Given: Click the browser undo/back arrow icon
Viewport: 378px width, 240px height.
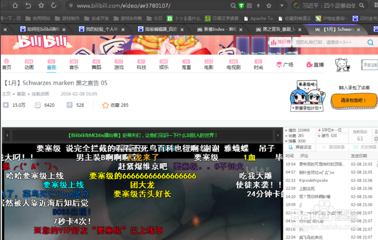Looking at the screenshot, I should tap(28, 5).
